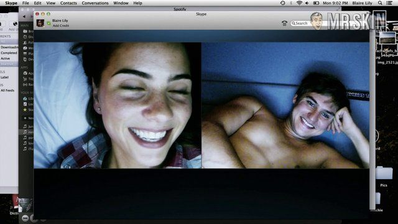Image resolution: width=398 pixels, height=224 pixels.
Task: Open the Window menu
Action: pyautogui.click(x=121, y=3)
